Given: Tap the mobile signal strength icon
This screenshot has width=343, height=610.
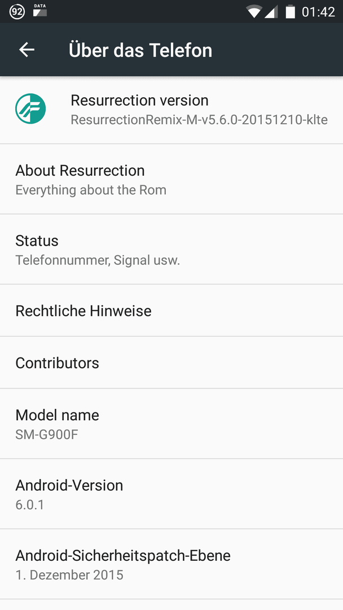Looking at the screenshot, I should (271, 12).
